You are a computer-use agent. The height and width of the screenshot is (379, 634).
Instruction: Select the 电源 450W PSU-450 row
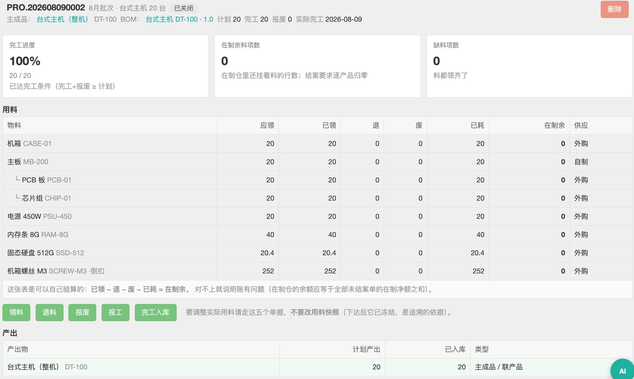317,217
